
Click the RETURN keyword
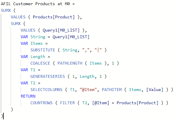click(28, 96)
